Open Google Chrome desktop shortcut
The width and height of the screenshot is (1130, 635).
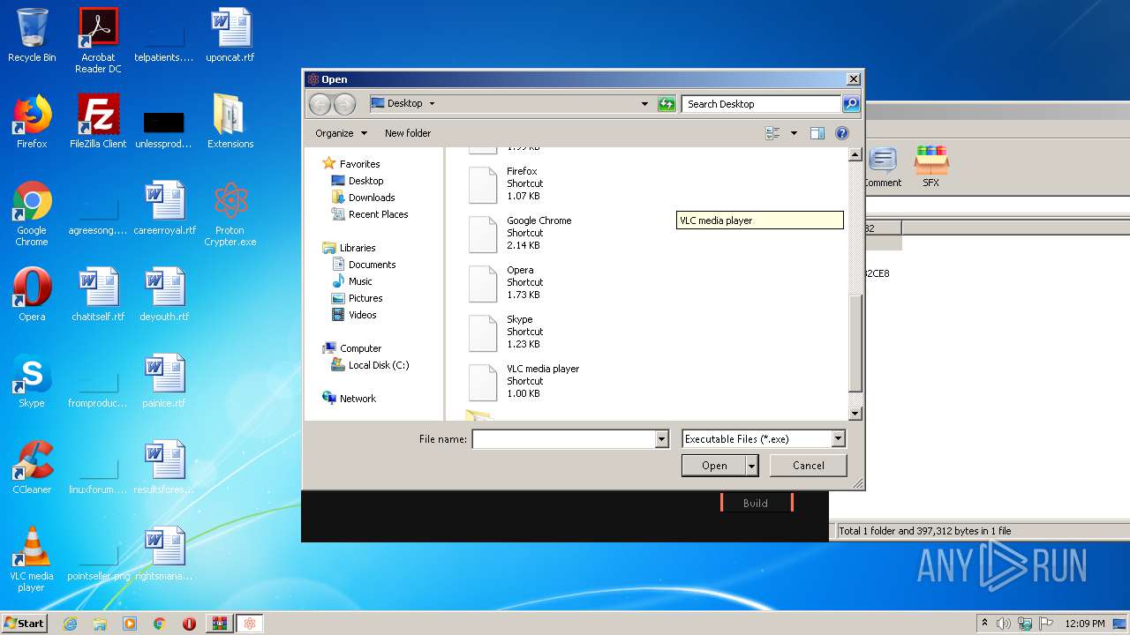tap(32, 213)
